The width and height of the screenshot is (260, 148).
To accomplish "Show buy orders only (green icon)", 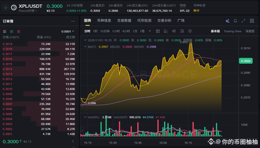I will click(12, 31).
